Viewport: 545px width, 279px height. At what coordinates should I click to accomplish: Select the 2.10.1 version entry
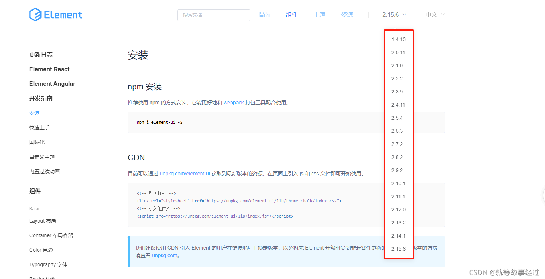tap(398, 183)
